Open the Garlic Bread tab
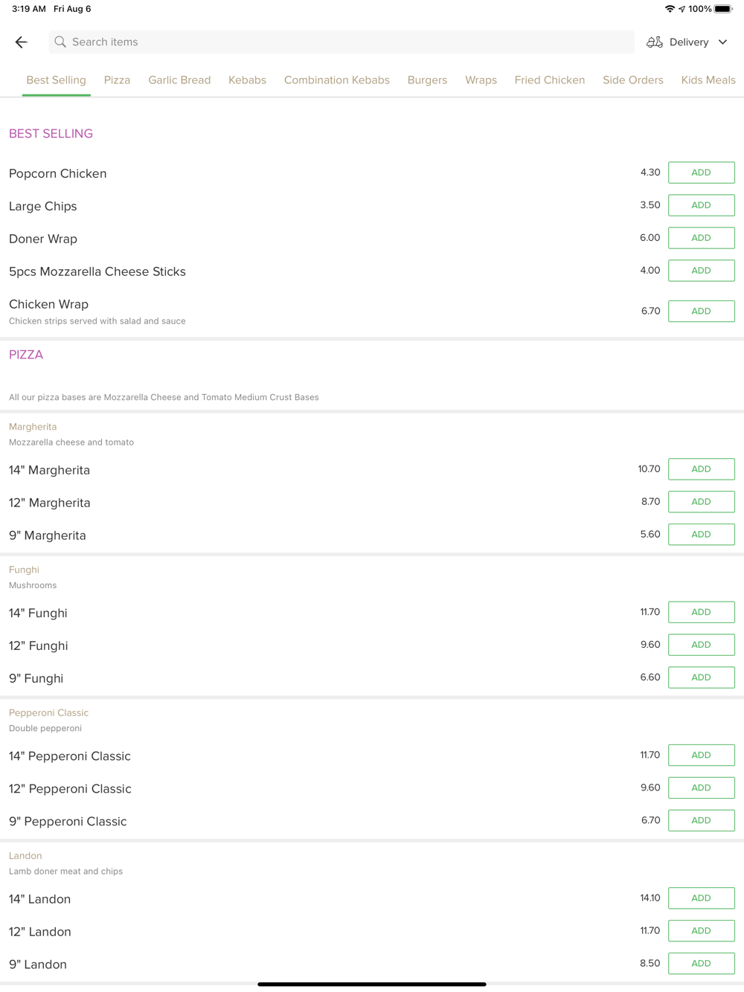The height and width of the screenshot is (992, 744). pyautogui.click(x=179, y=80)
